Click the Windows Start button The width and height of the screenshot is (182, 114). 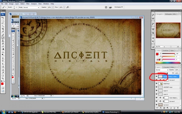click(x=3, y=112)
